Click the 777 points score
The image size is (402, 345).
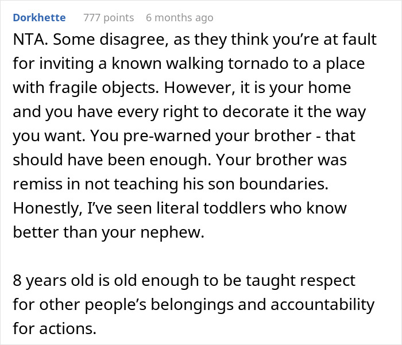tap(109, 18)
